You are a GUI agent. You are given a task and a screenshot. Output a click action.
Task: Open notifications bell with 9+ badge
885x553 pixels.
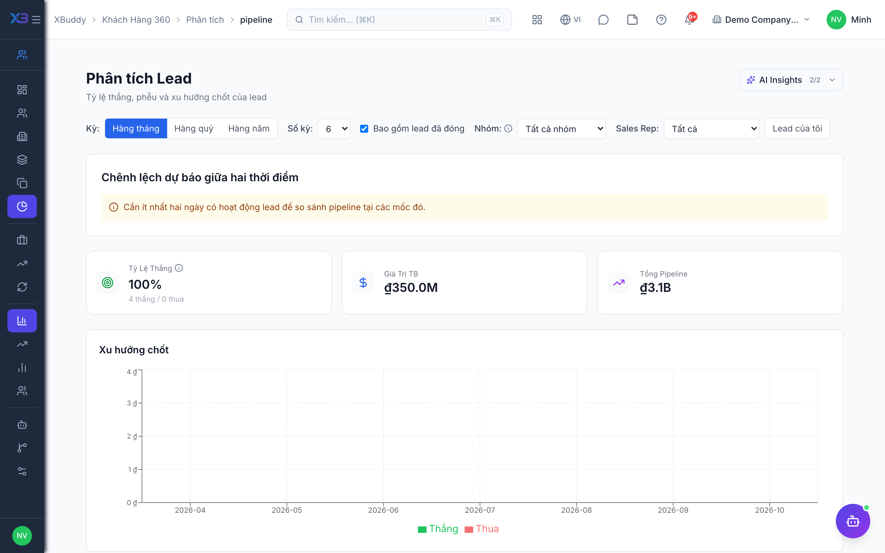pyautogui.click(x=690, y=19)
